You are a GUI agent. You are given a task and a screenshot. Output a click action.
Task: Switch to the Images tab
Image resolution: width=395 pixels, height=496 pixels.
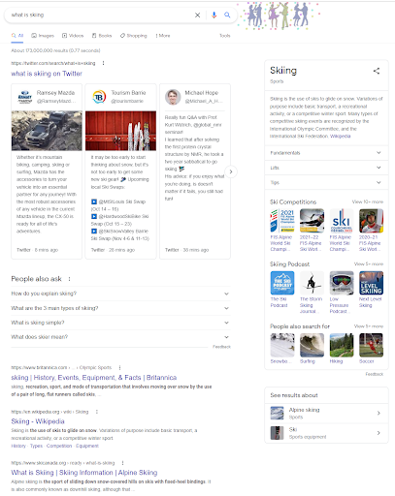pyautogui.click(x=43, y=36)
